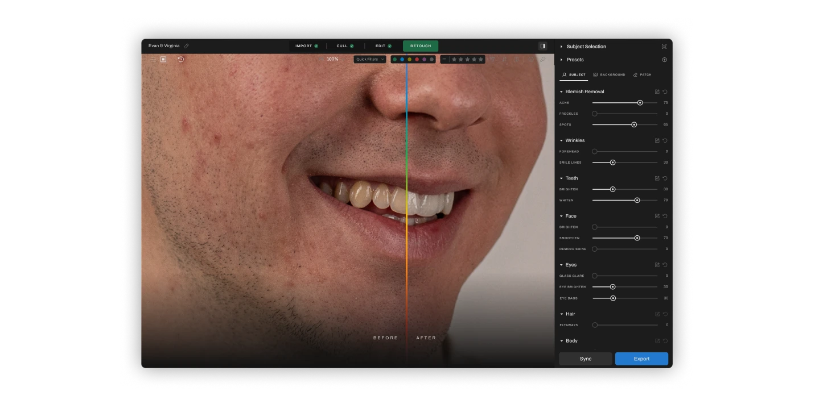Click the Acne slider handle
Image resolution: width=815 pixels, height=408 pixels.
coord(640,103)
